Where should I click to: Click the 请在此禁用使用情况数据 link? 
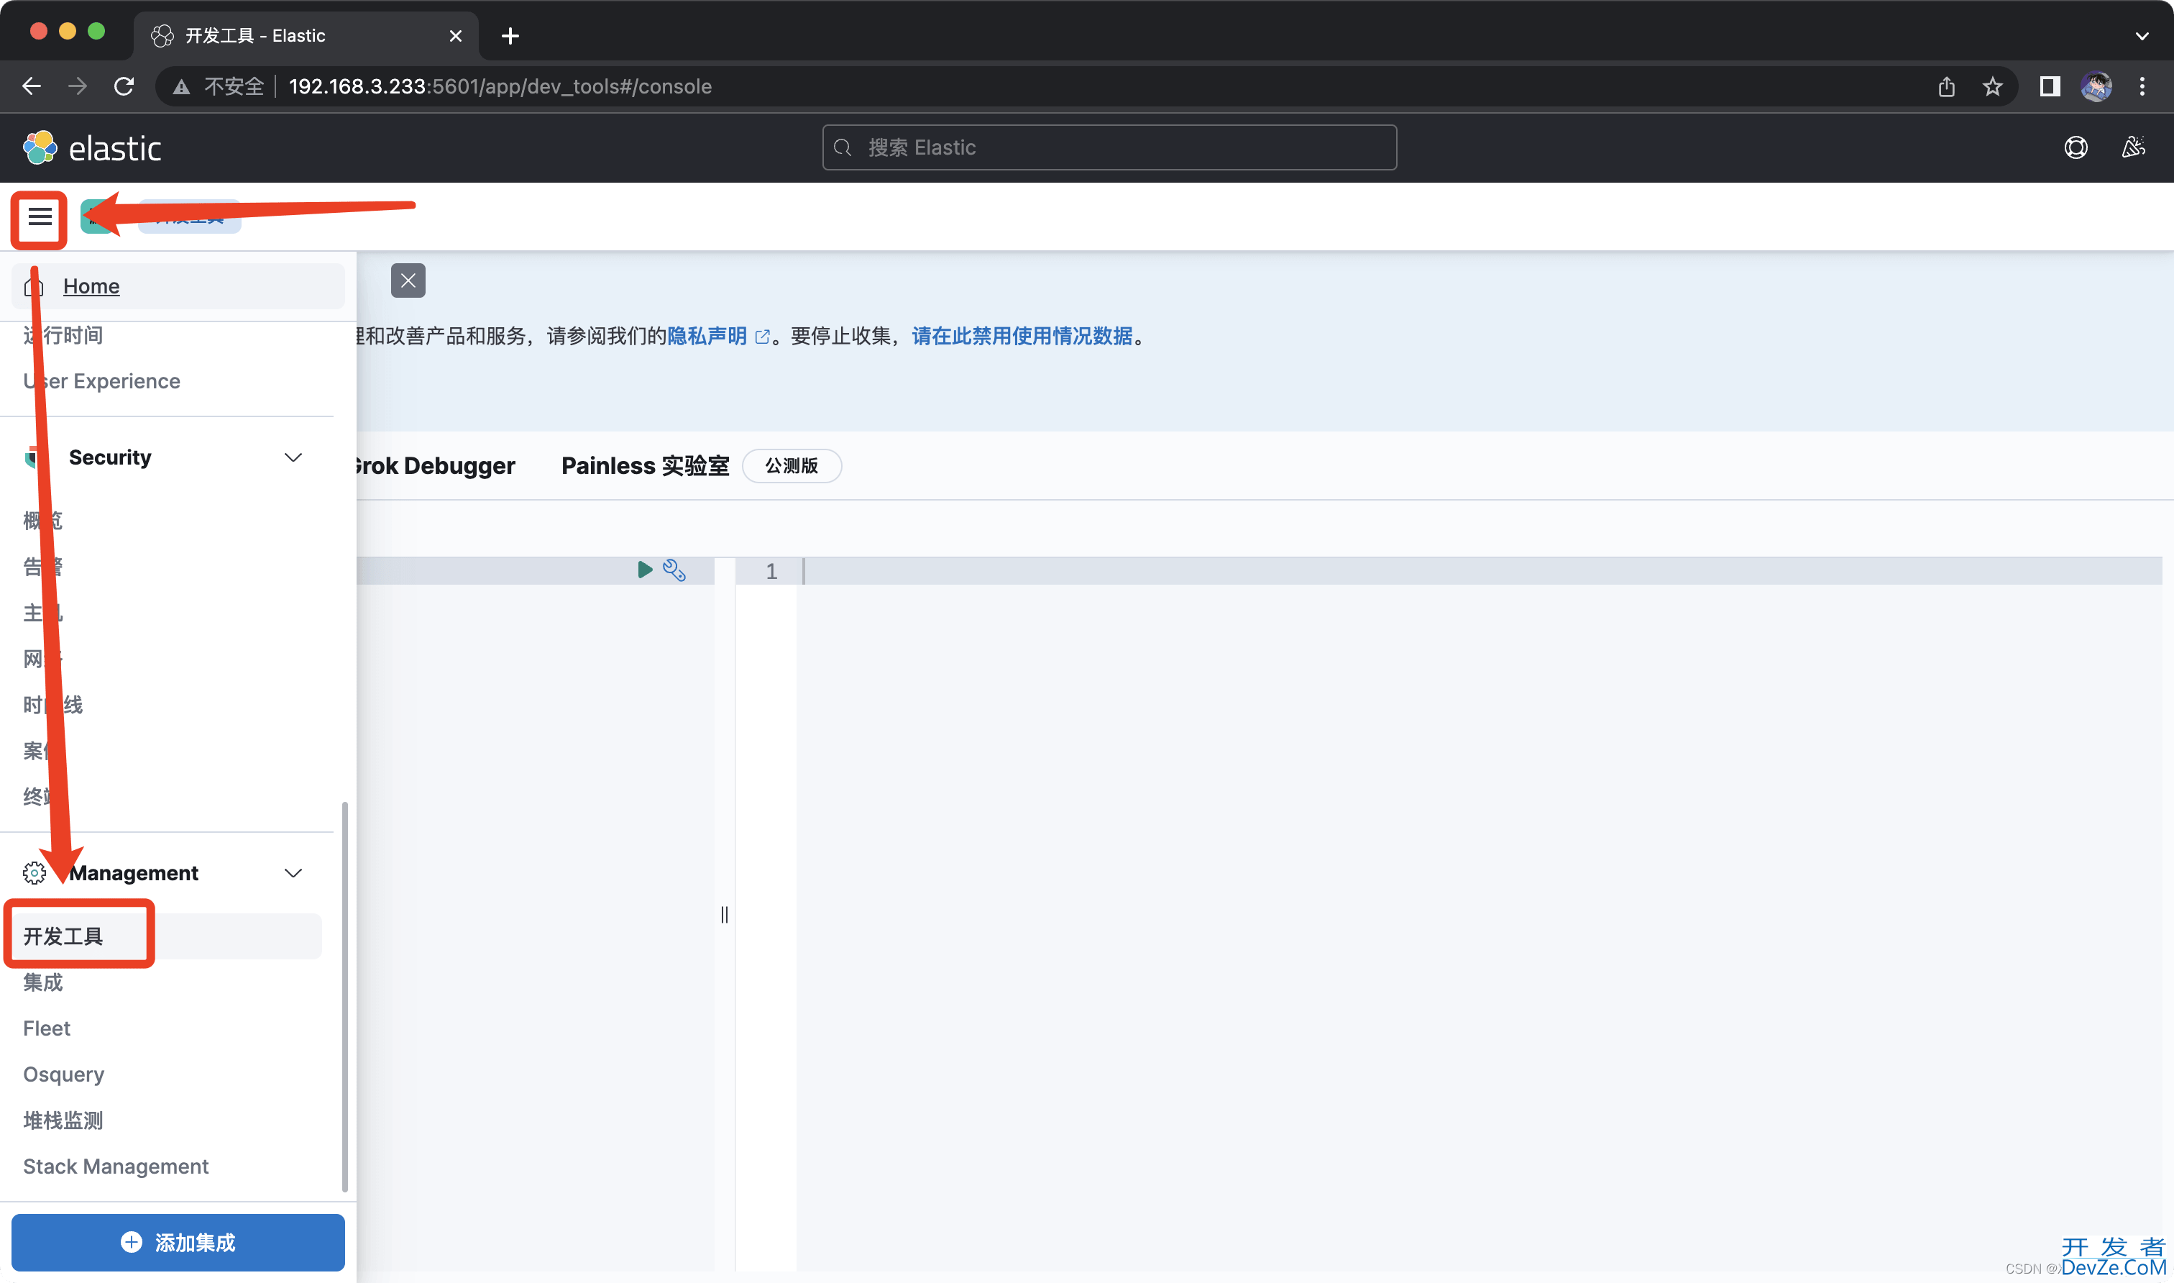[1022, 337]
